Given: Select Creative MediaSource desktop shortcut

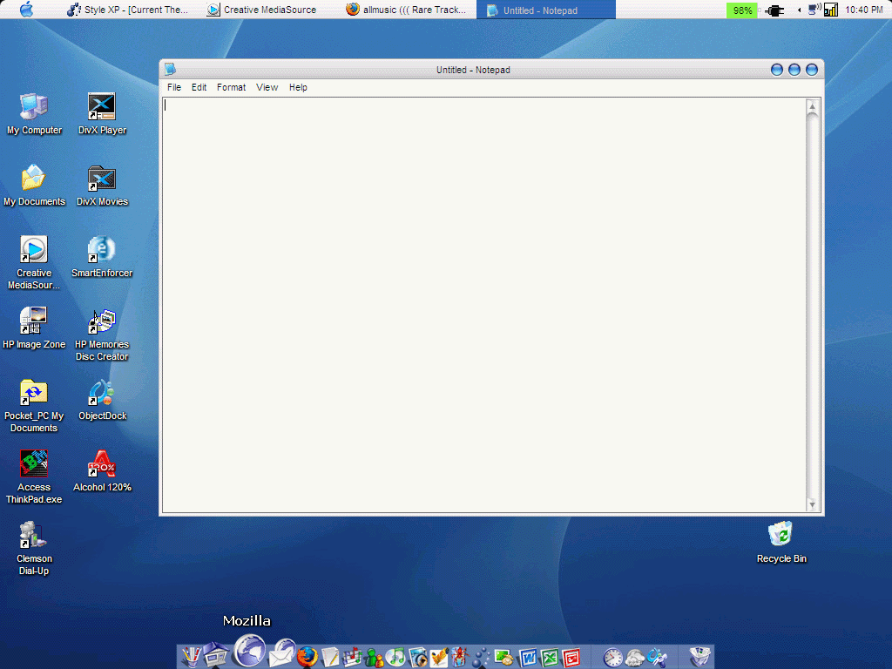Looking at the screenshot, I should click(x=34, y=263).
